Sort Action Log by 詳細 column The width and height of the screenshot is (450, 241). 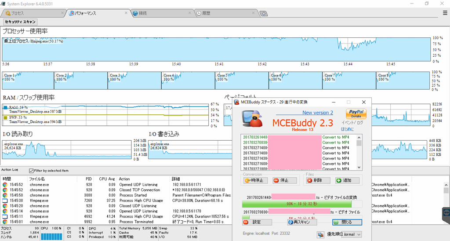(x=176, y=179)
